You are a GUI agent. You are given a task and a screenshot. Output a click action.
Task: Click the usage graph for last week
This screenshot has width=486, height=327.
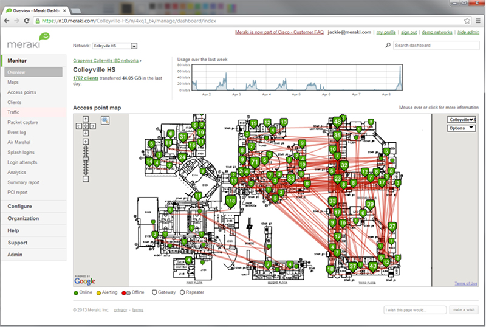point(296,78)
